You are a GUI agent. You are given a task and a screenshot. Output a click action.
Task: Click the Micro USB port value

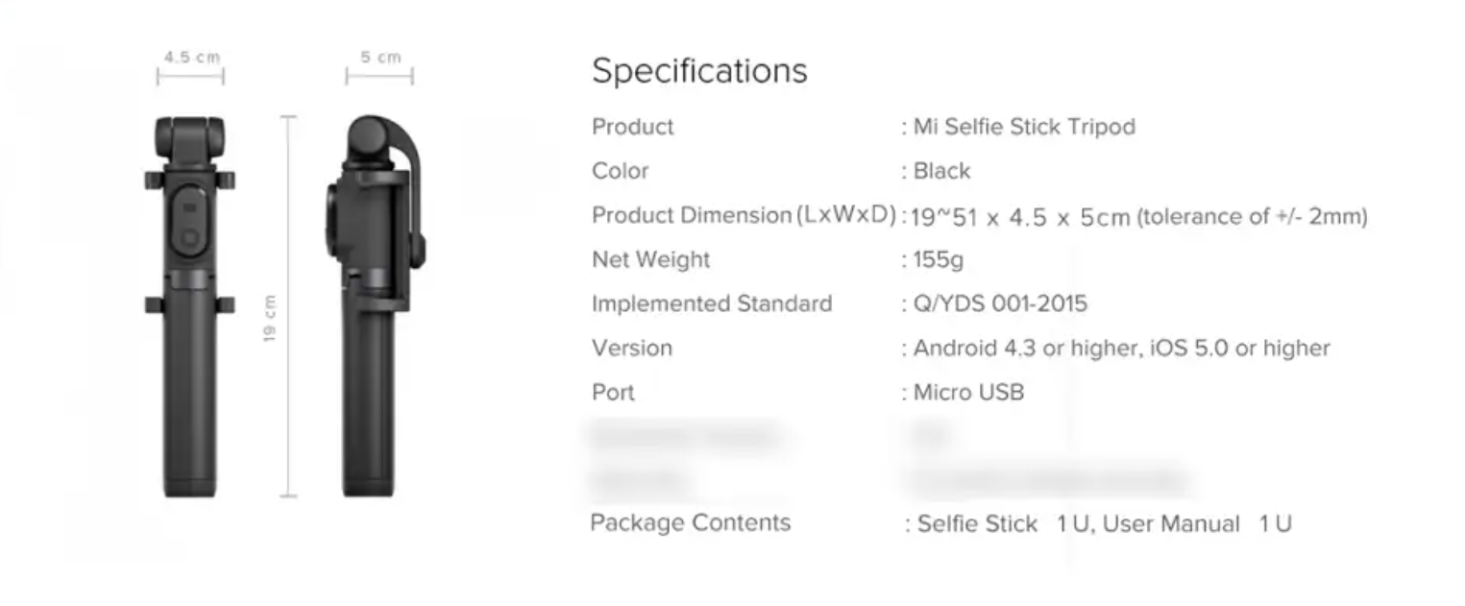point(968,392)
